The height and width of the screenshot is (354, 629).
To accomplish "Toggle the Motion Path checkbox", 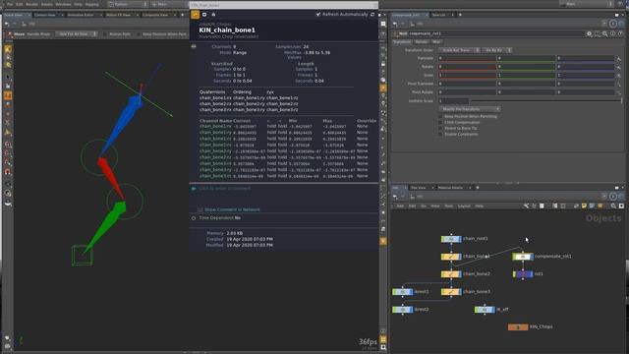I will pos(105,34).
